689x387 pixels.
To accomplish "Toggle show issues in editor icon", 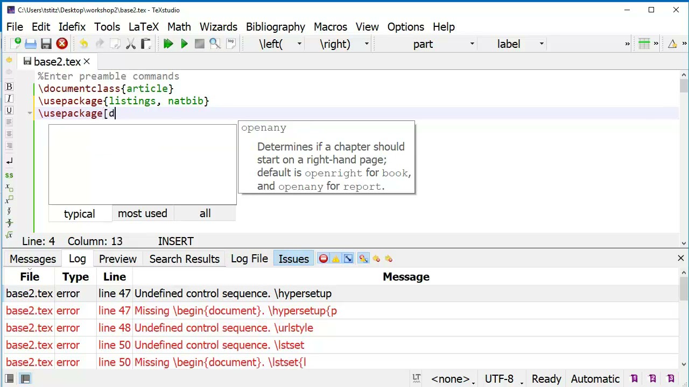I will [363, 259].
